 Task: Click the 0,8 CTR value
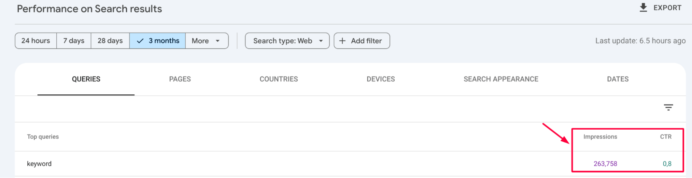(667, 164)
